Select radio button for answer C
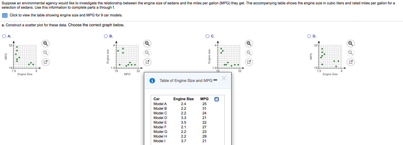Image resolution: width=403 pixels, height=145 pixels. (208, 36)
